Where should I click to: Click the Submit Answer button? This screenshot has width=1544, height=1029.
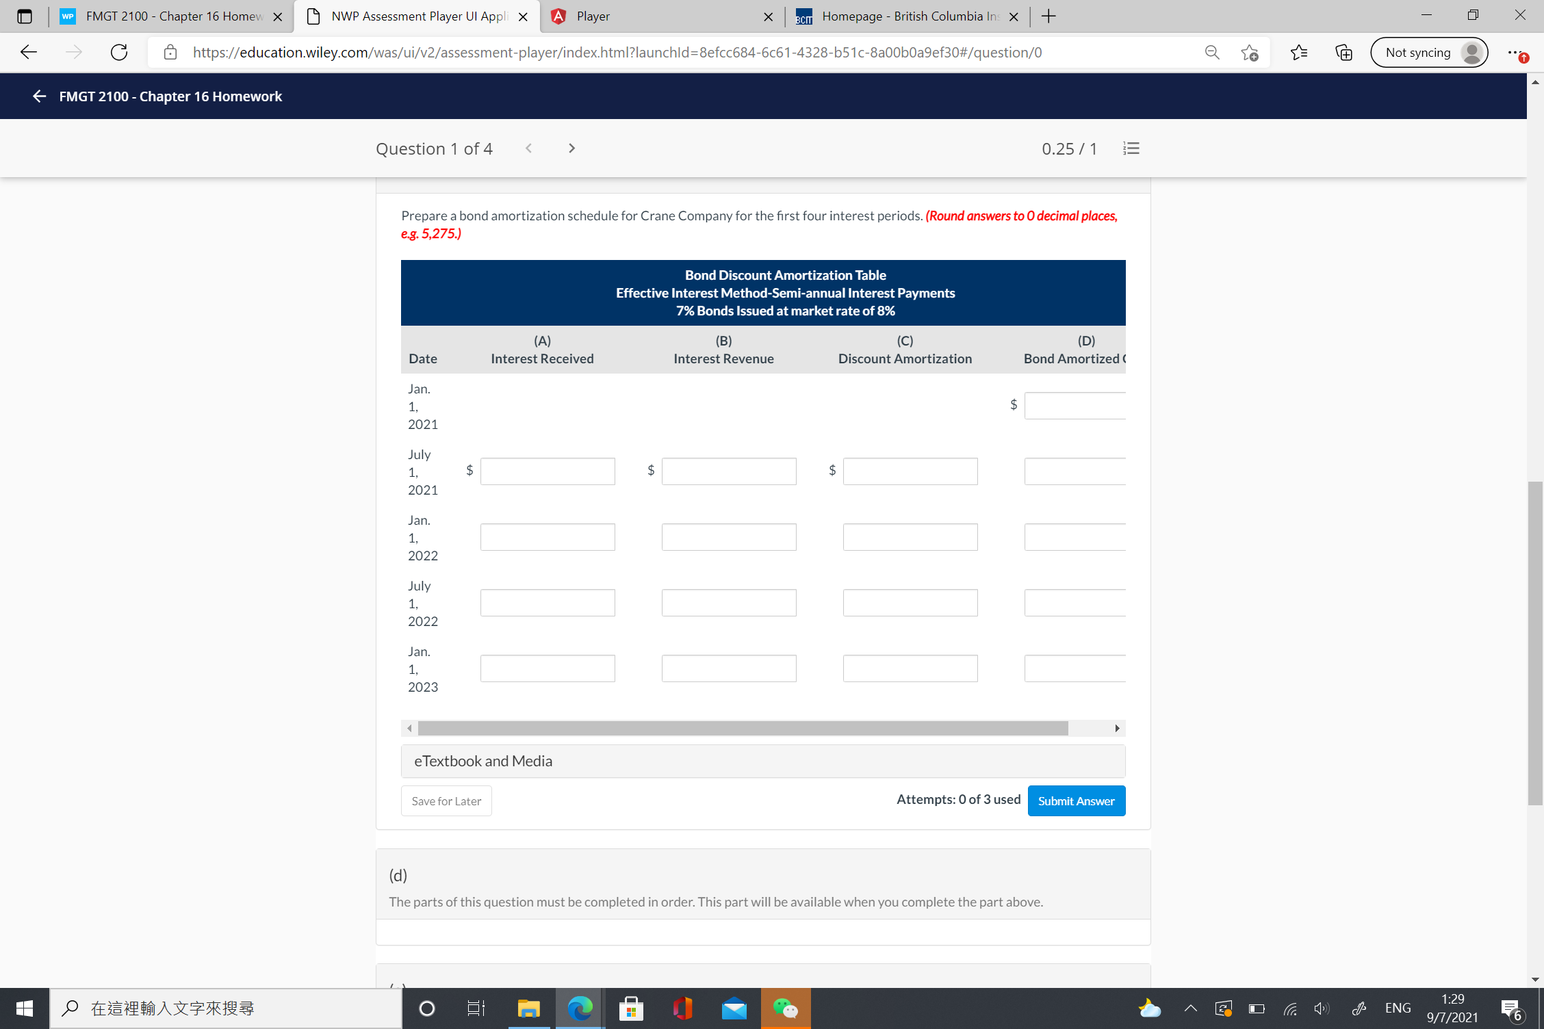(1076, 800)
